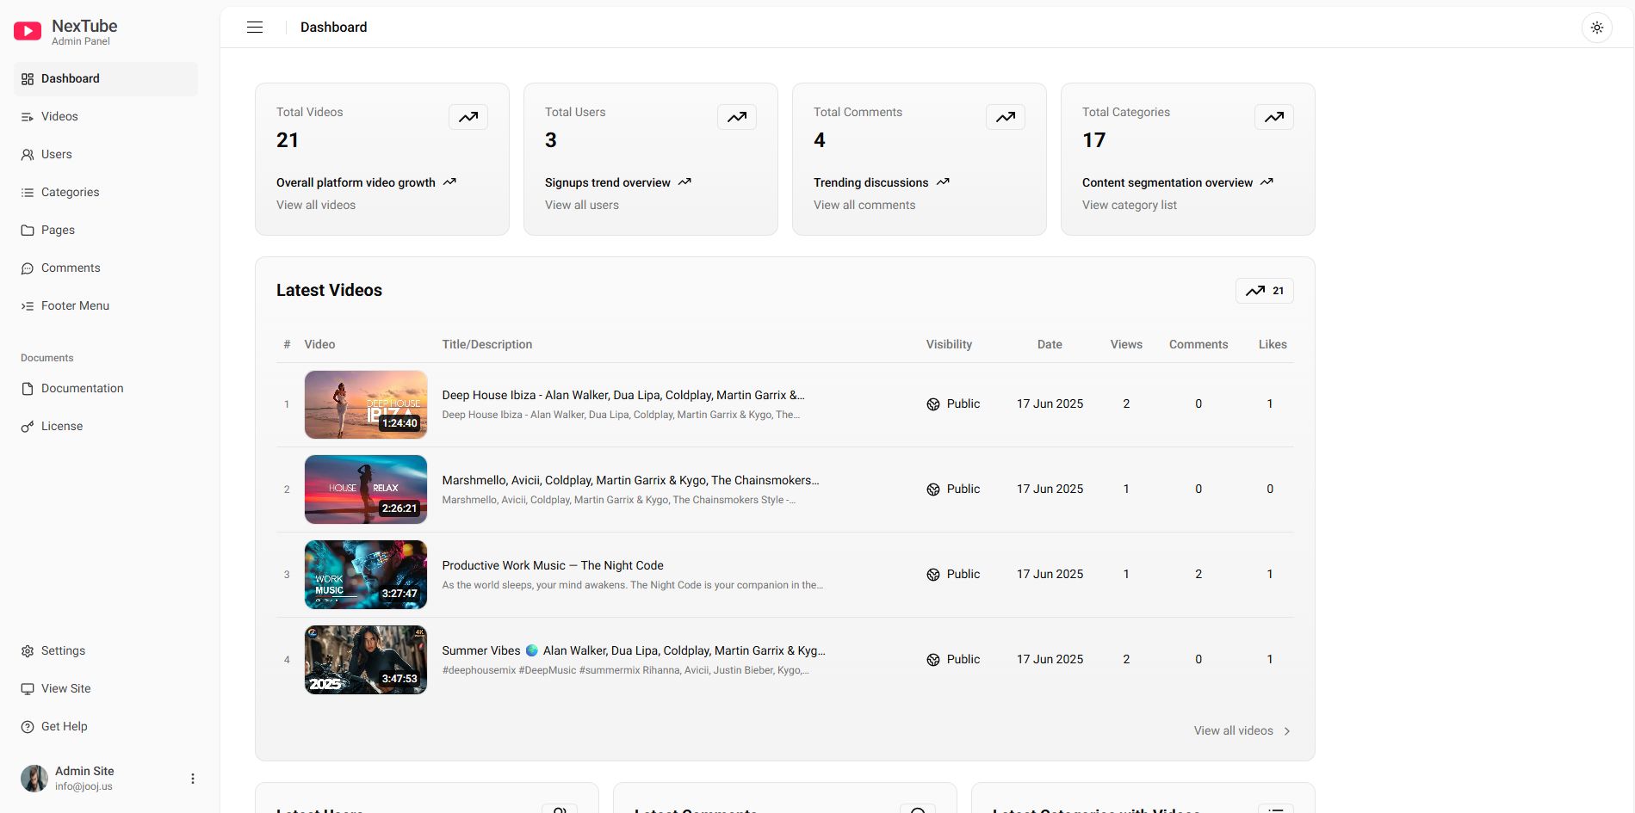The image size is (1635, 813).
Task: Click View all comments link
Action: click(864, 205)
